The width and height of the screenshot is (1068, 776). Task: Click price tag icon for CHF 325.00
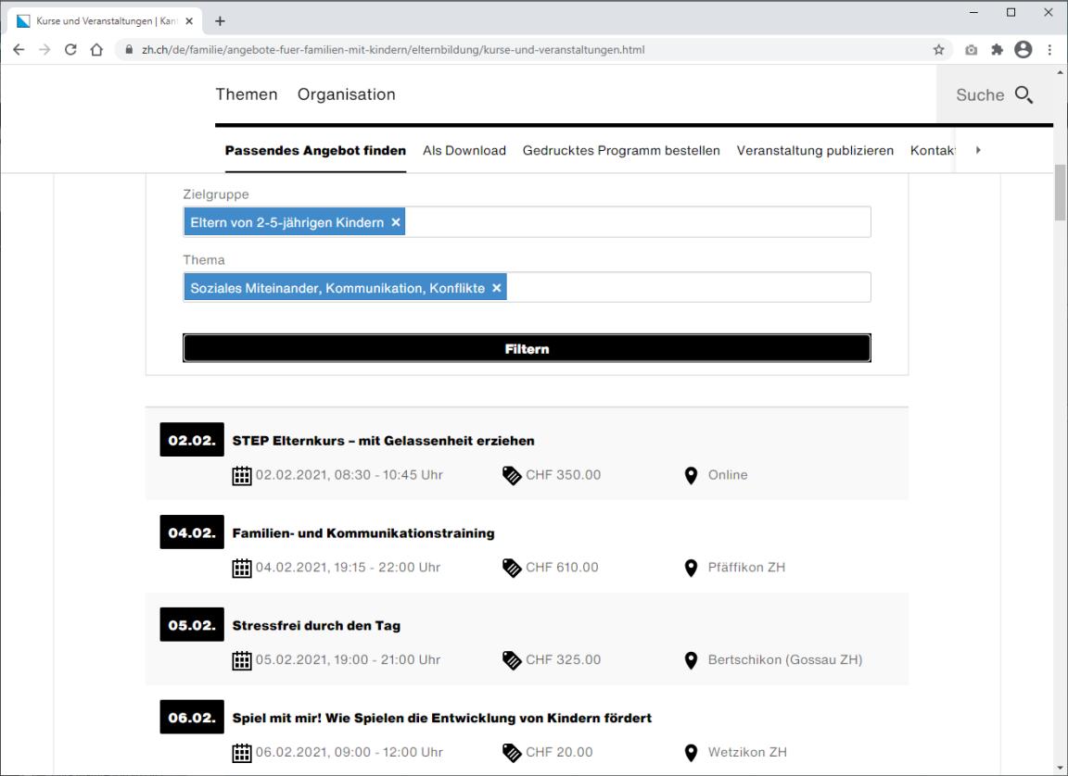pos(512,660)
